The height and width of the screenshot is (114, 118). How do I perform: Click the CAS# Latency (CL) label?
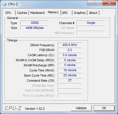(x=41, y=55)
